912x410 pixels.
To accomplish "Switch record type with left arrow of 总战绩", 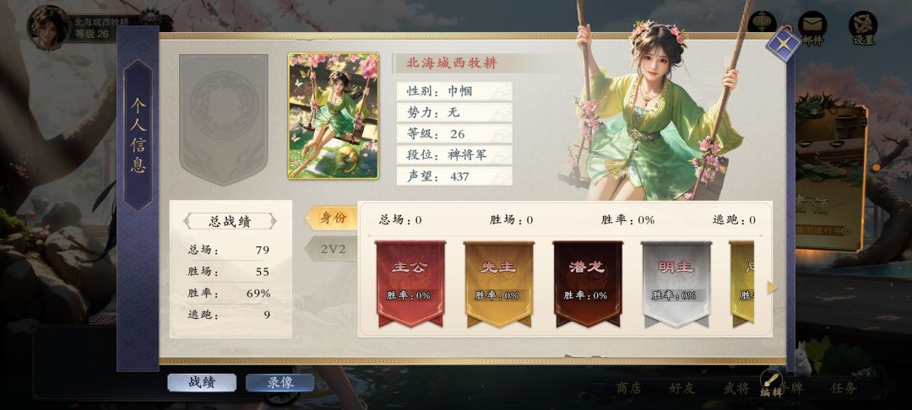I will click(187, 221).
